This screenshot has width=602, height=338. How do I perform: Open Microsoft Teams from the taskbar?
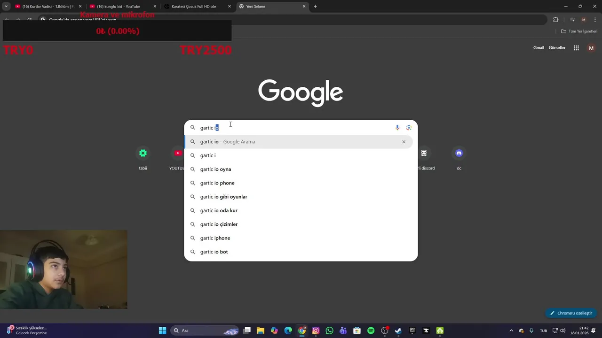tap(343, 330)
